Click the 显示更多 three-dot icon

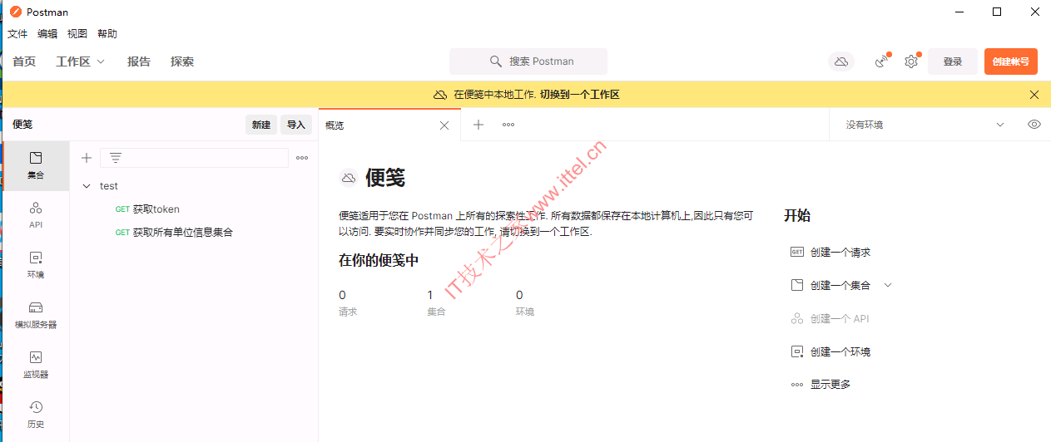click(797, 385)
